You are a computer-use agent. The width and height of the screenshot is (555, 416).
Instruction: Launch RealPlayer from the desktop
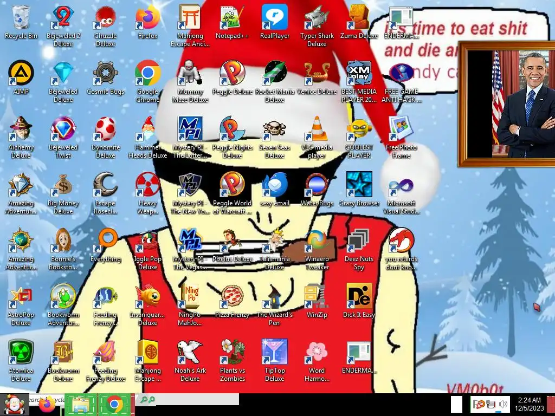coord(275,22)
